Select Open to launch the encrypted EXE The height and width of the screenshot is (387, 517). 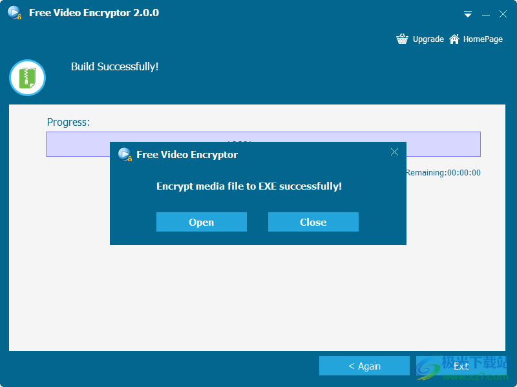(201, 222)
